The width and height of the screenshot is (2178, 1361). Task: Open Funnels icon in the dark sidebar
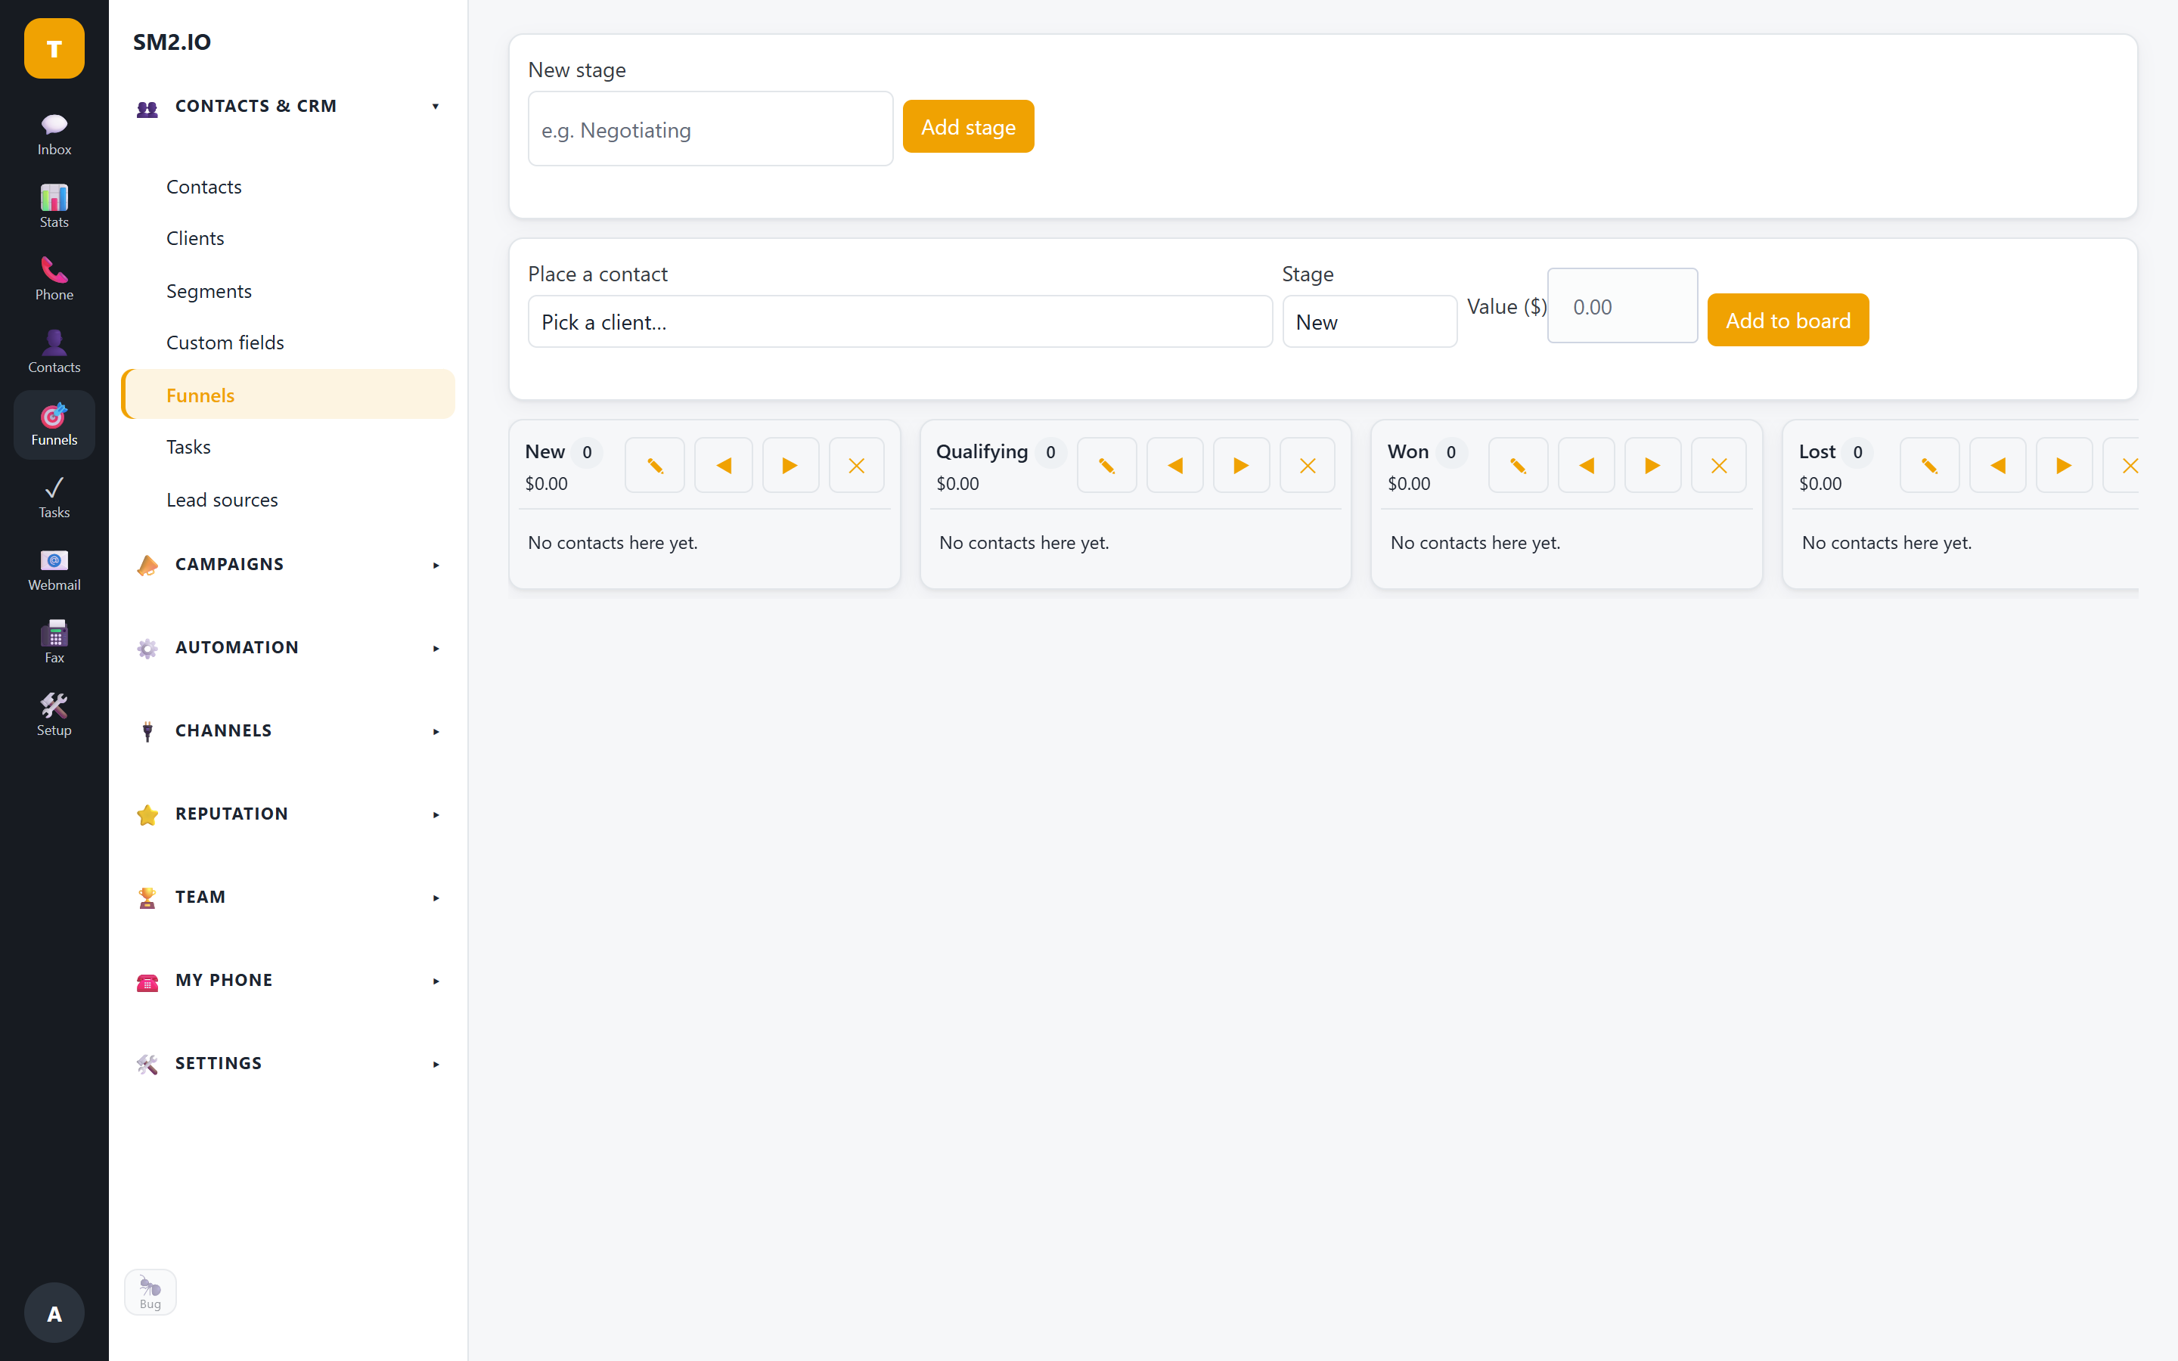coord(54,425)
